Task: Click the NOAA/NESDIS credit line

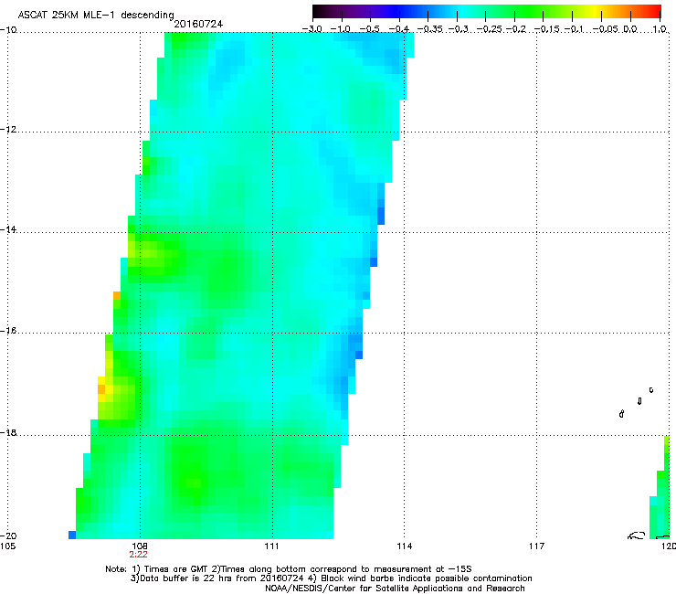Action: [395, 589]
